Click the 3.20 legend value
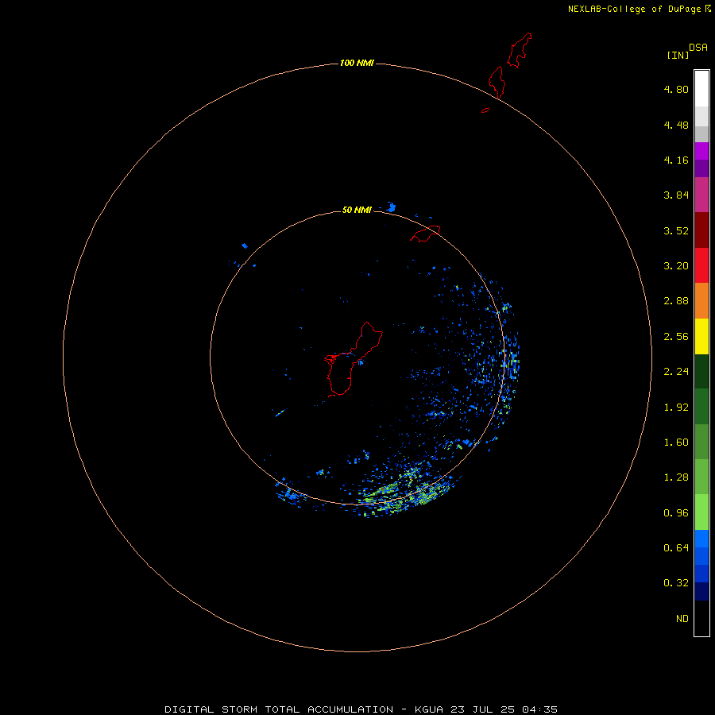 coord(676,266)
